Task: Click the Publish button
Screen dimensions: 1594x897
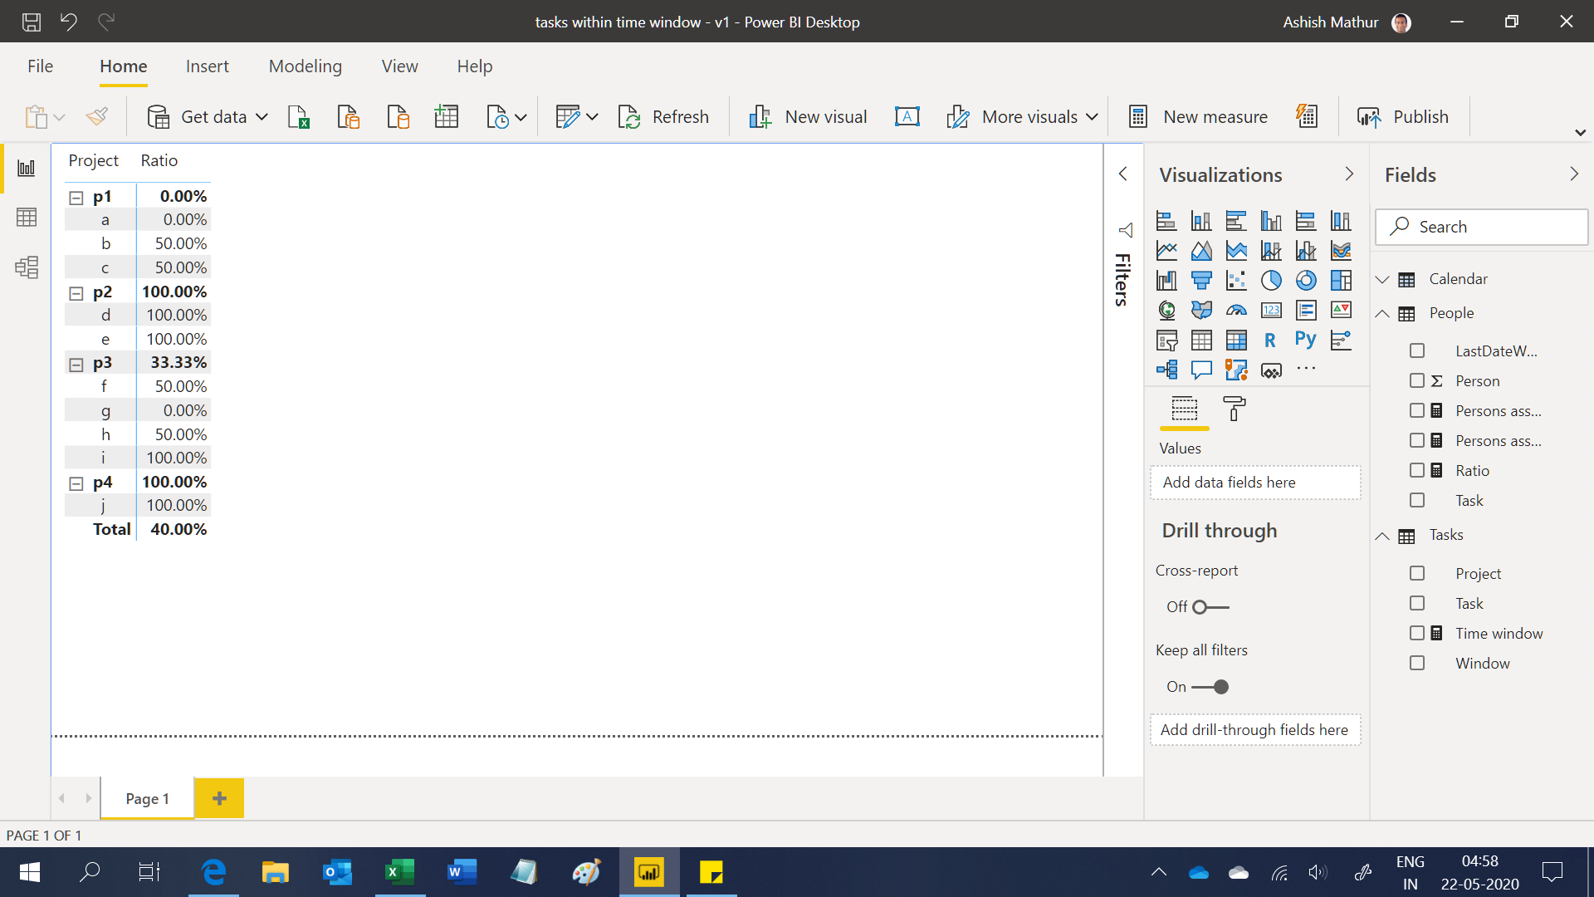Action: [x=1403, y=117]
